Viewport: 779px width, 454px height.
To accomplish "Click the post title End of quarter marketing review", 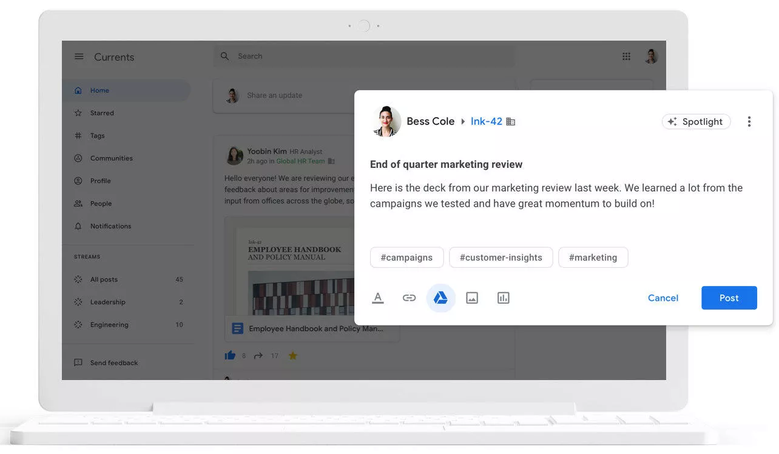I will 446,164.
